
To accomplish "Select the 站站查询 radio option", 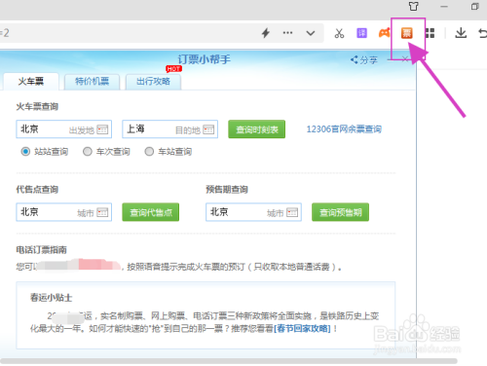I will pos(25,152).
